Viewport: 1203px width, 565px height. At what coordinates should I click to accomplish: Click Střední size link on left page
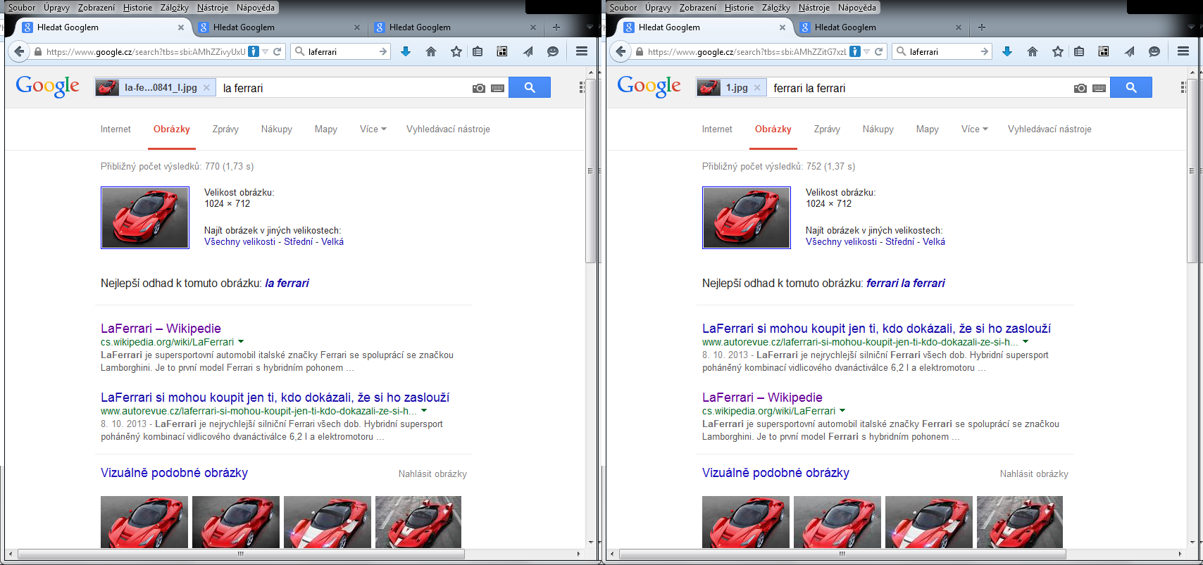point(299,241)
